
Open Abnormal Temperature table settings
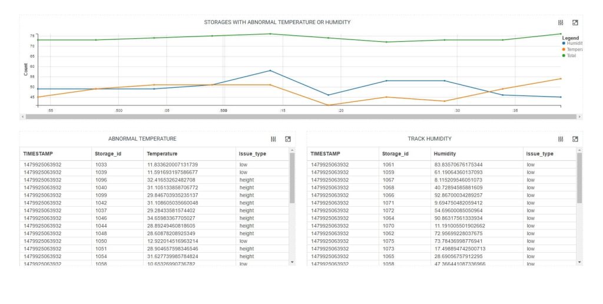point(273,139)
